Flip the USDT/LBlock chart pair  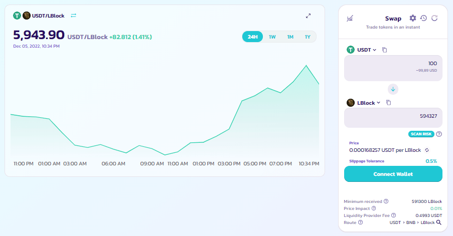(74, 16)
